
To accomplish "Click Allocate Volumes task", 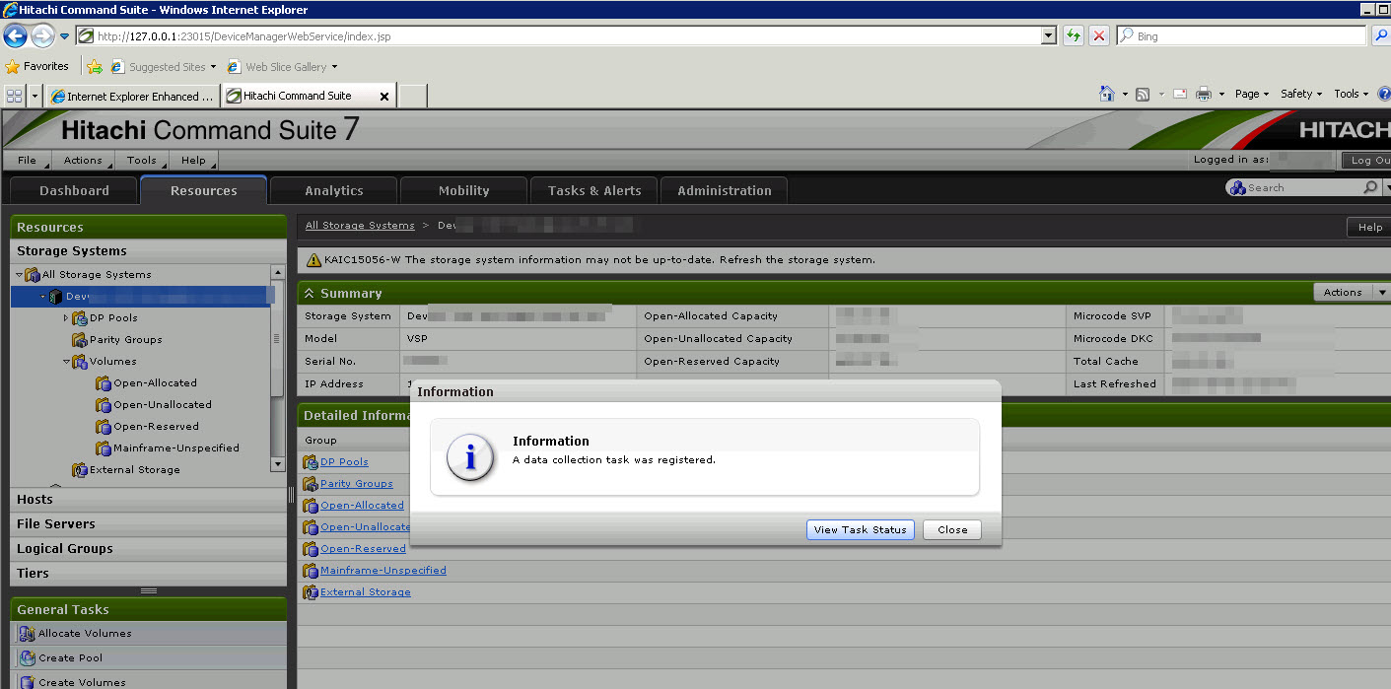I will 148,634.
